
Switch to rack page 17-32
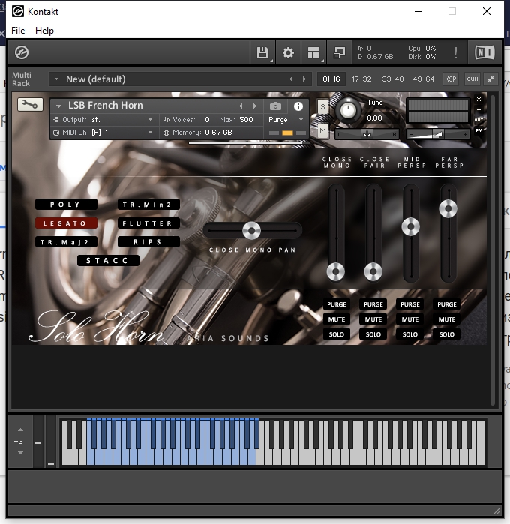pos(361,79)
